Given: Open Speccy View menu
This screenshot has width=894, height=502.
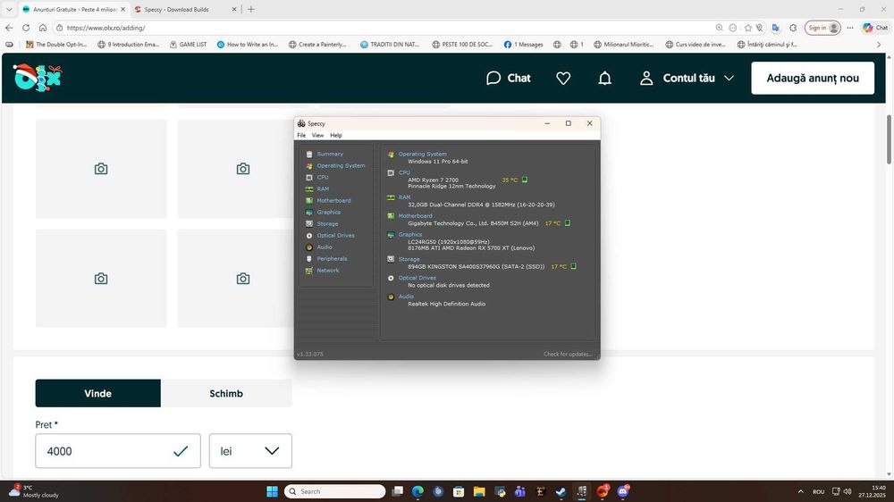Looking at the screenshot, I should [317, 135].
